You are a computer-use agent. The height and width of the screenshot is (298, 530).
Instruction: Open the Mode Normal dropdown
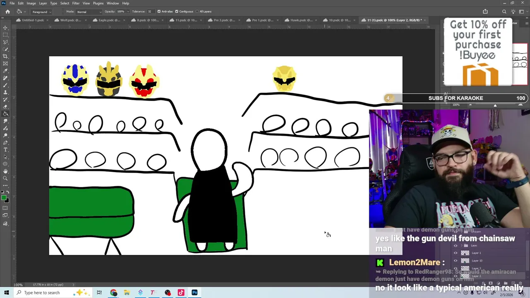coord(89,12)
